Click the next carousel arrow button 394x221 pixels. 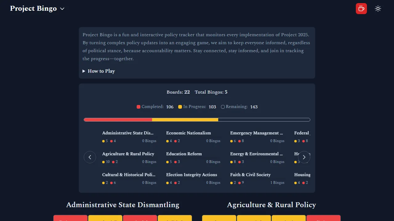(304, 157)
